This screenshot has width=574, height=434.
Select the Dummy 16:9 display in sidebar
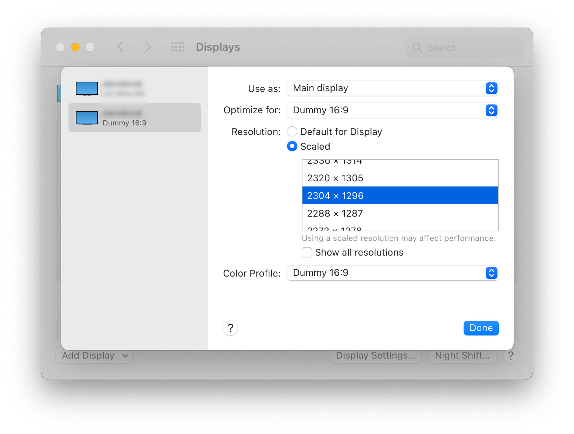tap(135, 118)
